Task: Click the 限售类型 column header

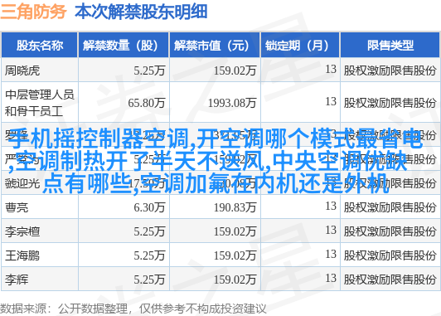Action: click(390, 45)
